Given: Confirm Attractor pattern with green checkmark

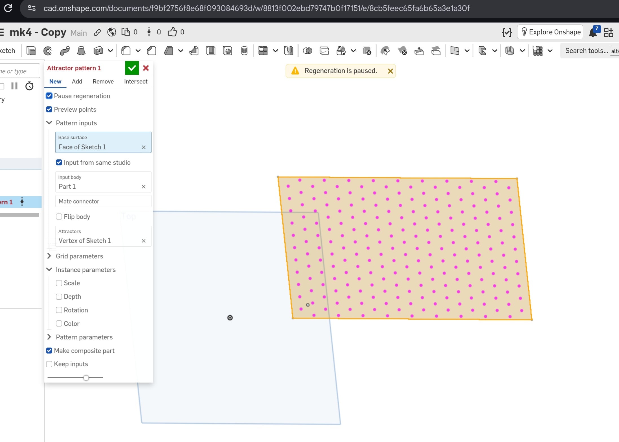Looking at the screenshot, I should (x=132, y=68).
